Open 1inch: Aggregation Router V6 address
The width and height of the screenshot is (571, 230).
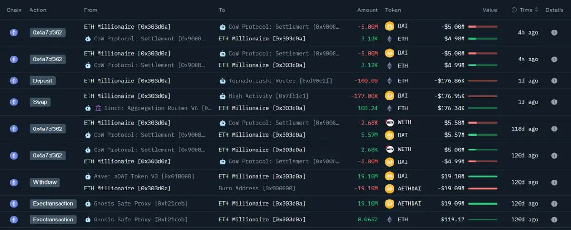coord(158,108)
